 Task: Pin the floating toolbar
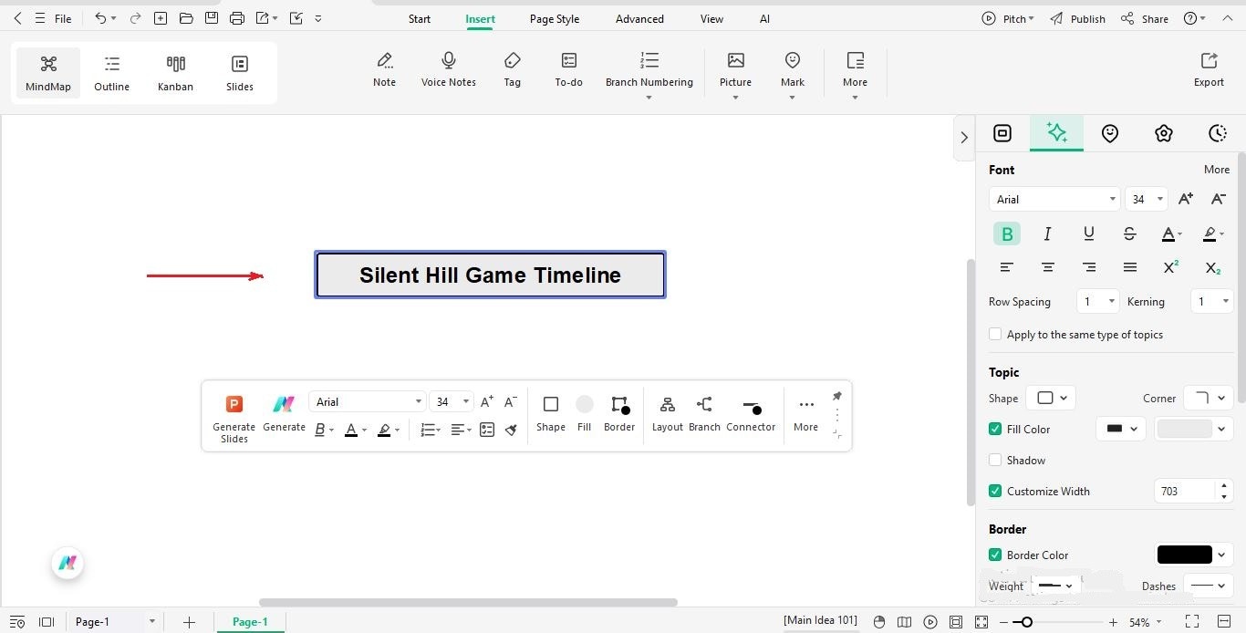[x=836, y=396]
